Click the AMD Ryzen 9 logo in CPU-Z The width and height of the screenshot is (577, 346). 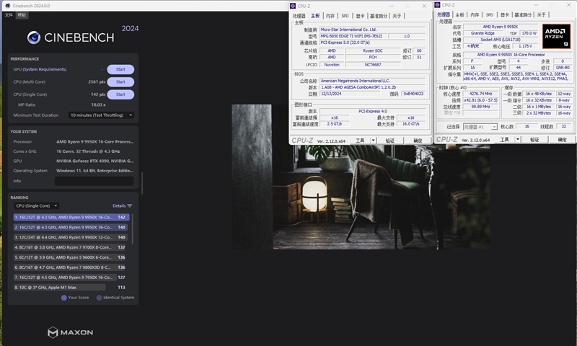[x=556, y=36]
